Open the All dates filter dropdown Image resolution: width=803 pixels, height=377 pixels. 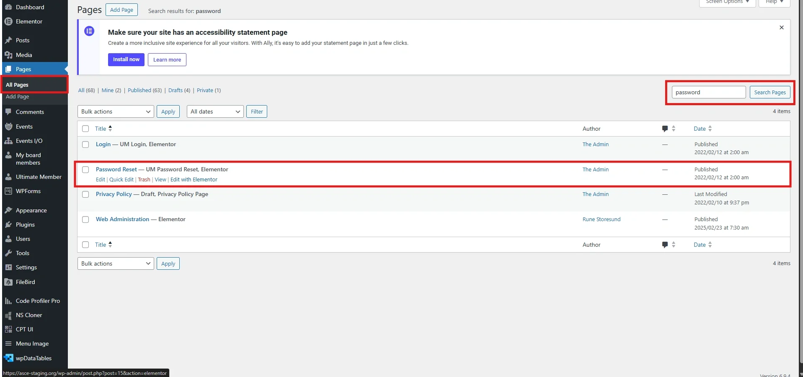tap(215, 111)
